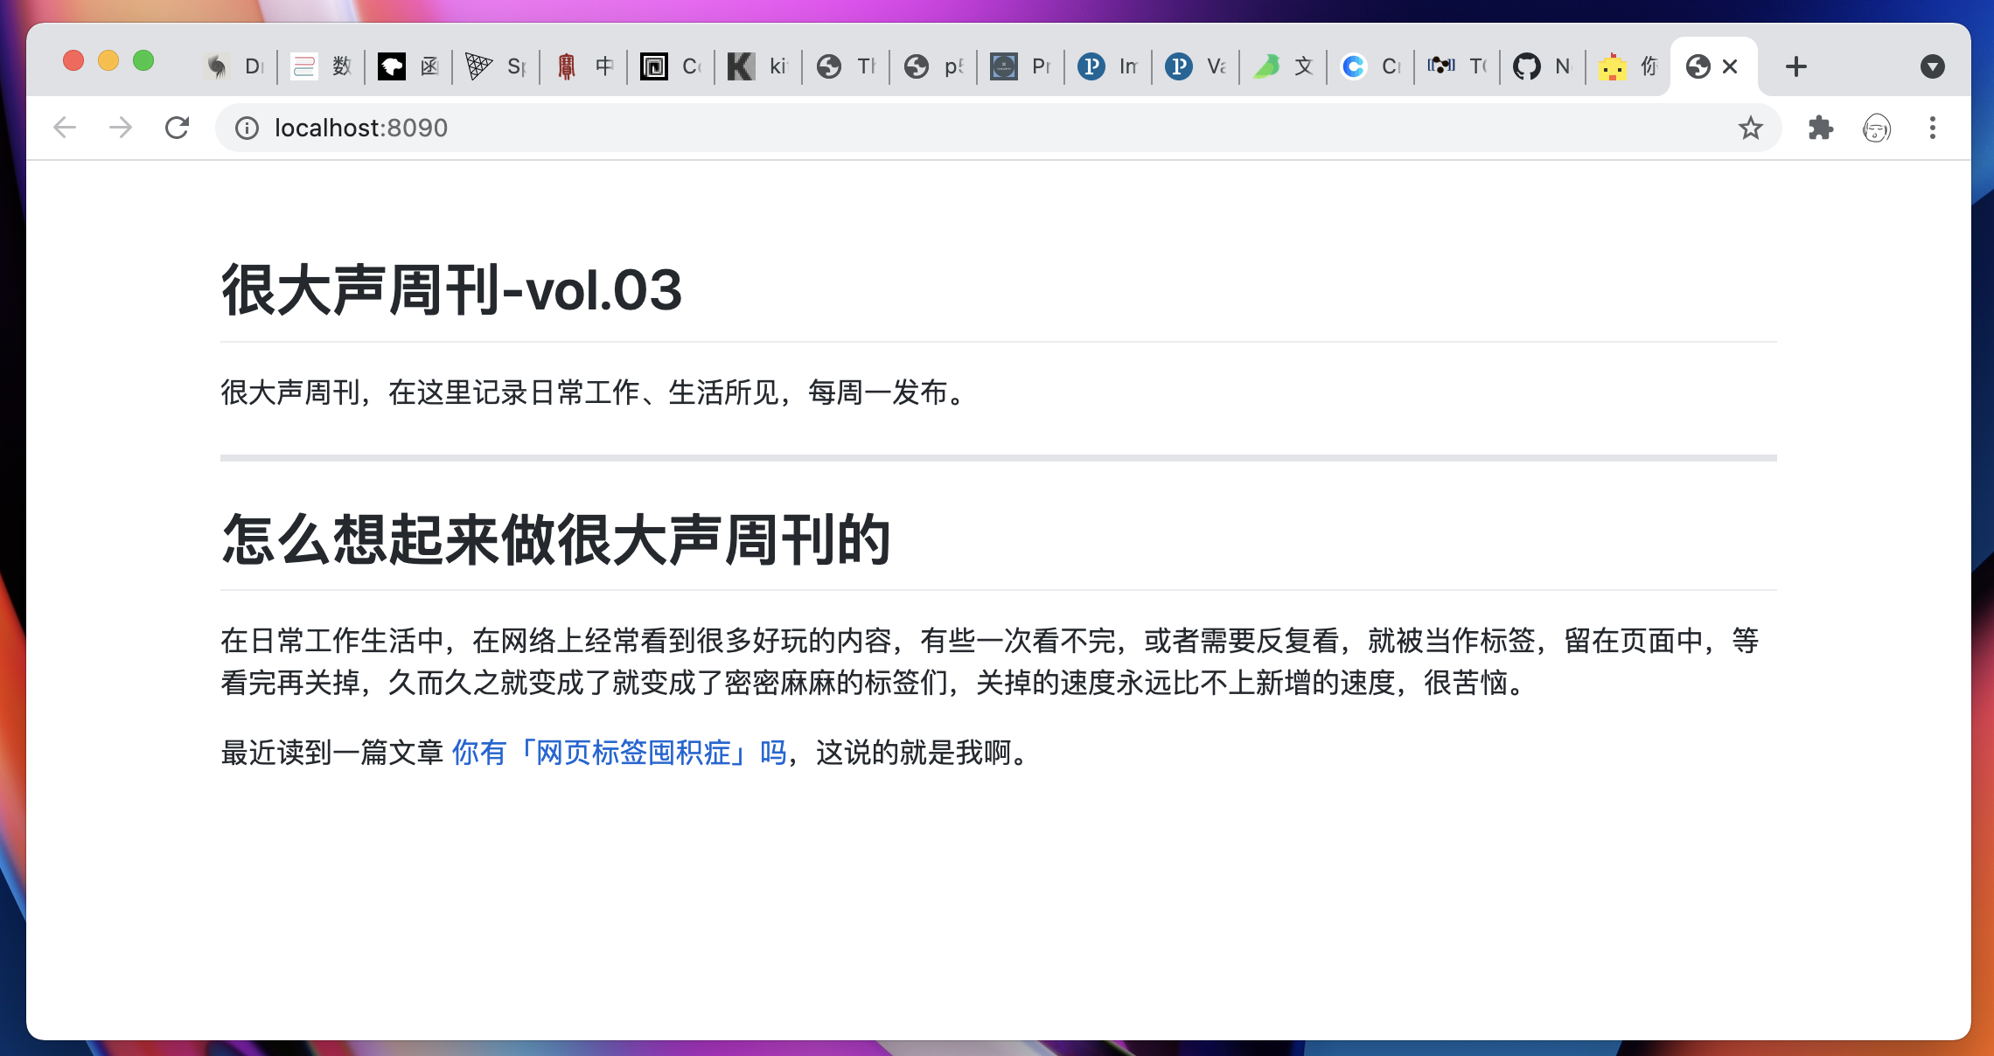The height and width of the screenshot is (1056, 1994).
Task: Switch to the tab labeled Co with square icon
Action: [x=671, y=66]
